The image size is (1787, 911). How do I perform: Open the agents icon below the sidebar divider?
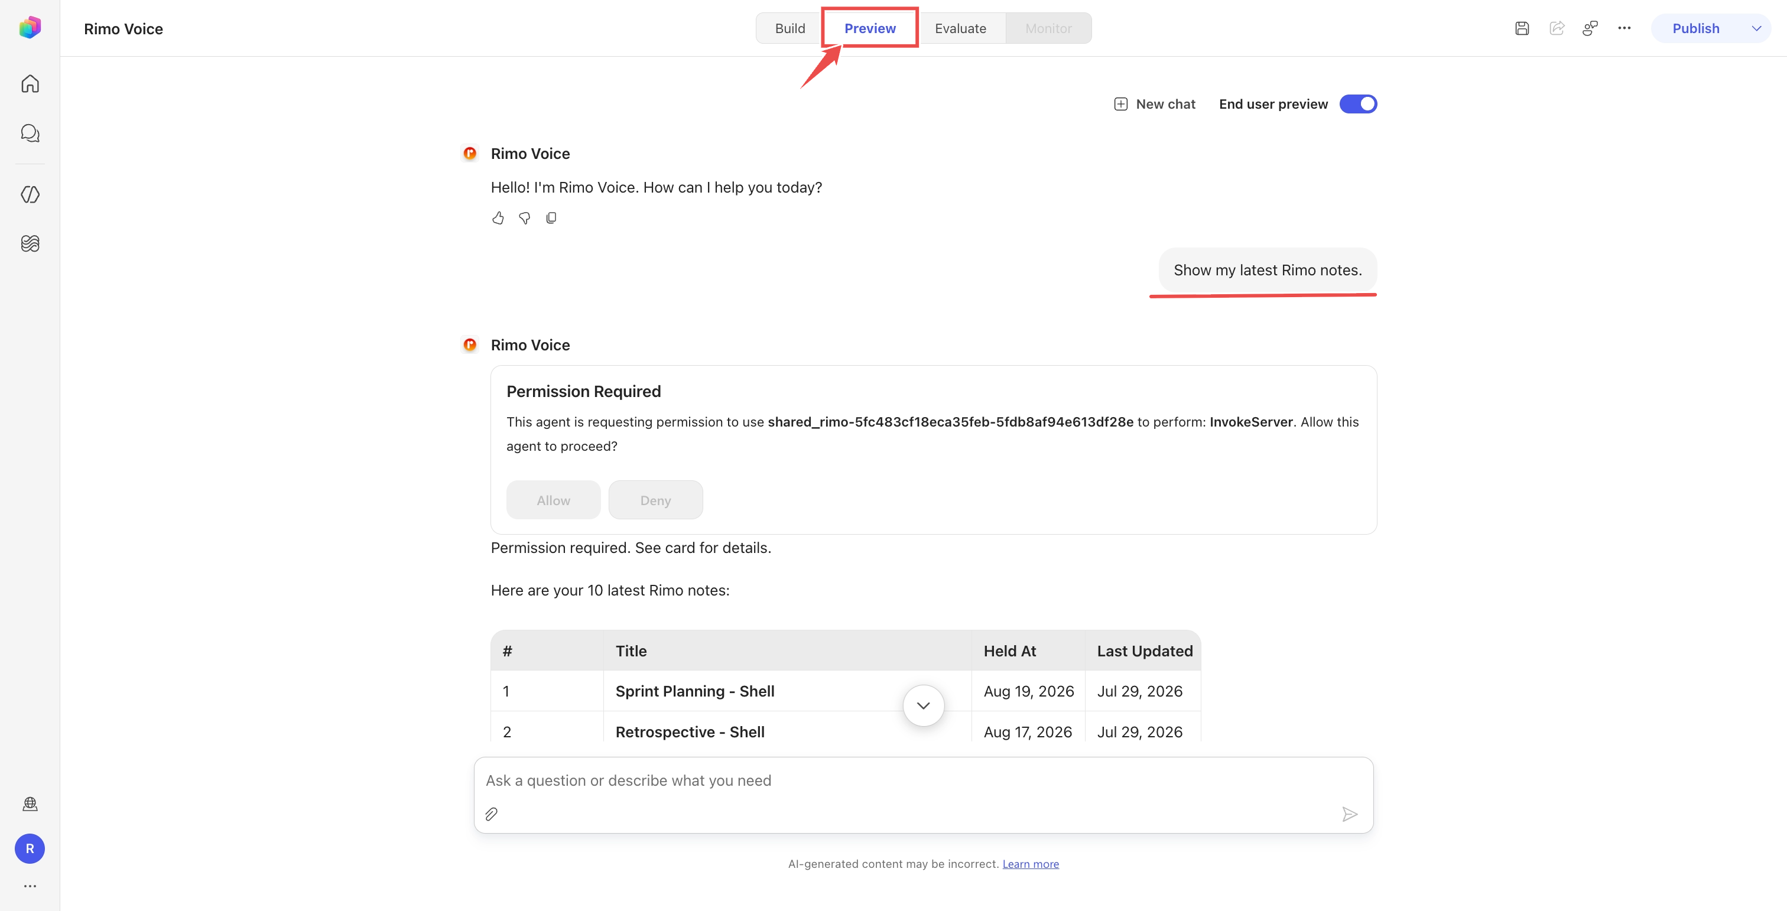click(30, 195)
